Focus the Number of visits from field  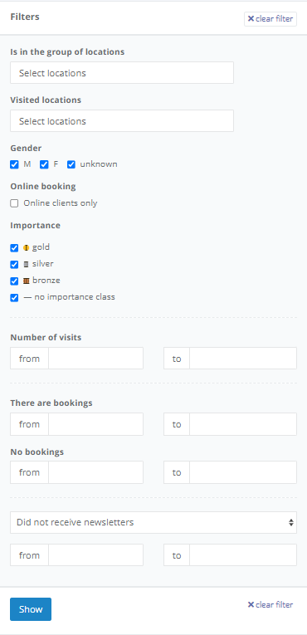click(95, 359)
